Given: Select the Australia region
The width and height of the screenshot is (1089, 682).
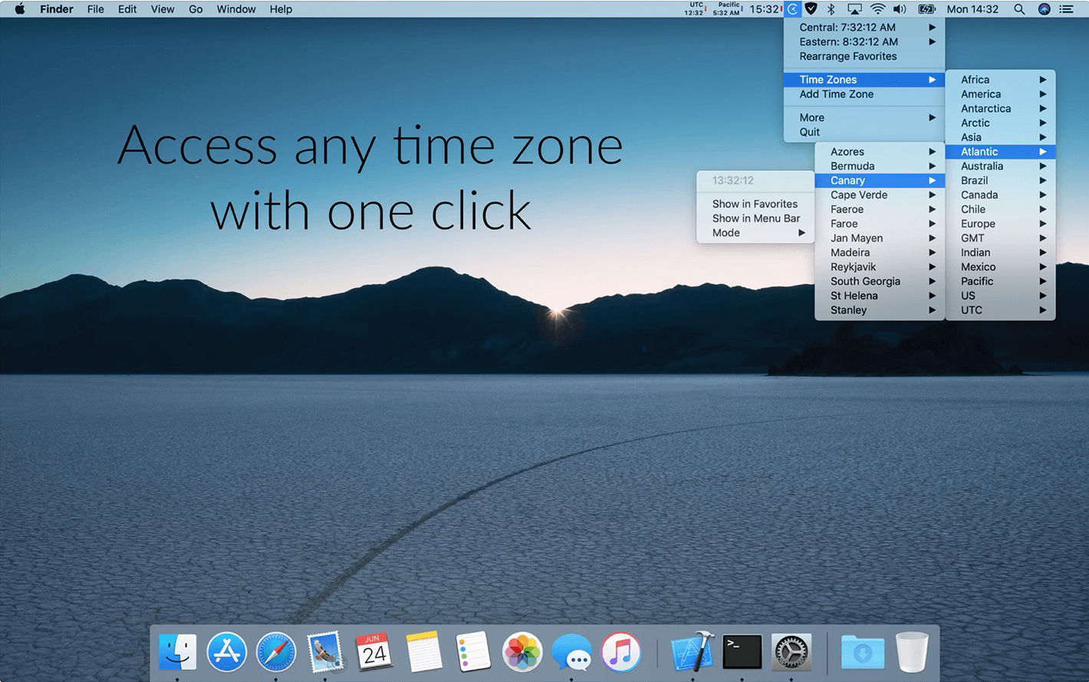Looking at the screenshot, I should click(x=1000, y=166).
